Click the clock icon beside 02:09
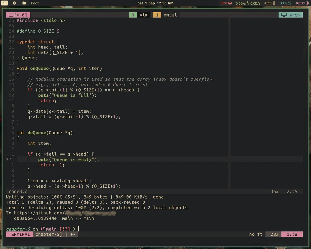311x249 pixels. pos(307,3)
